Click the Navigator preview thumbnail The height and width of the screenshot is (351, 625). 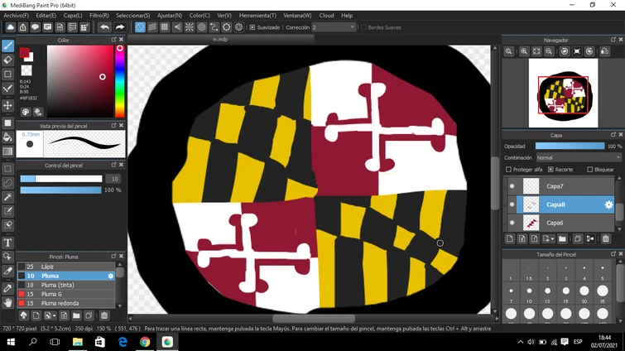[x=563, y=94]
